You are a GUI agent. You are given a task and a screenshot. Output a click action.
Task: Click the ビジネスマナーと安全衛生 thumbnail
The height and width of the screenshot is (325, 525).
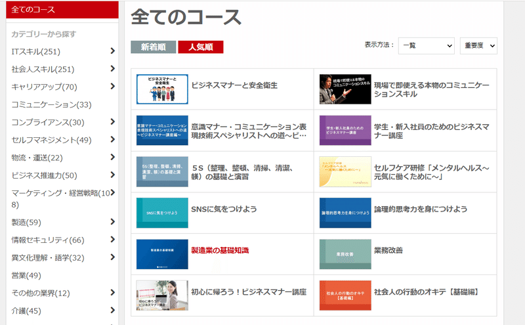tap(162, 89)
